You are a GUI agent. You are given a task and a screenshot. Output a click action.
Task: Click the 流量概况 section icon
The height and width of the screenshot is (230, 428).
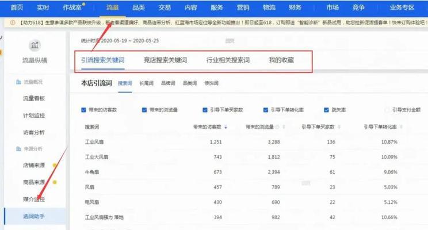click(x=18, y=82)
